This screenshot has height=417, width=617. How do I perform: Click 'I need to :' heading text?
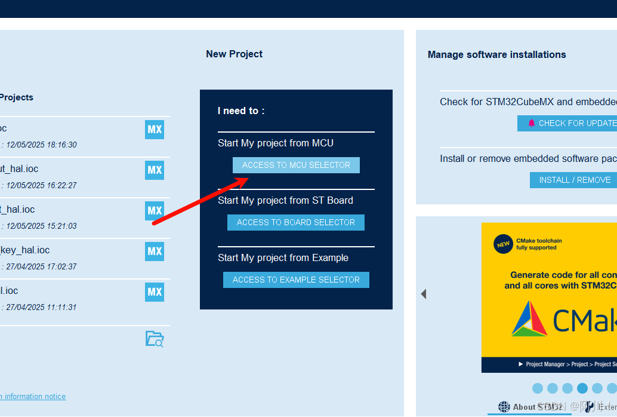point(241,111)
